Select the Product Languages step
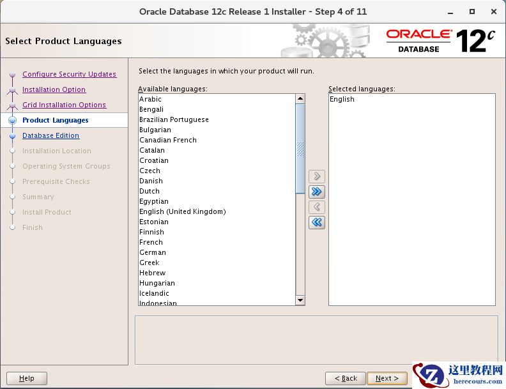Viewport: 506px width, 389px height. point(56,120)
